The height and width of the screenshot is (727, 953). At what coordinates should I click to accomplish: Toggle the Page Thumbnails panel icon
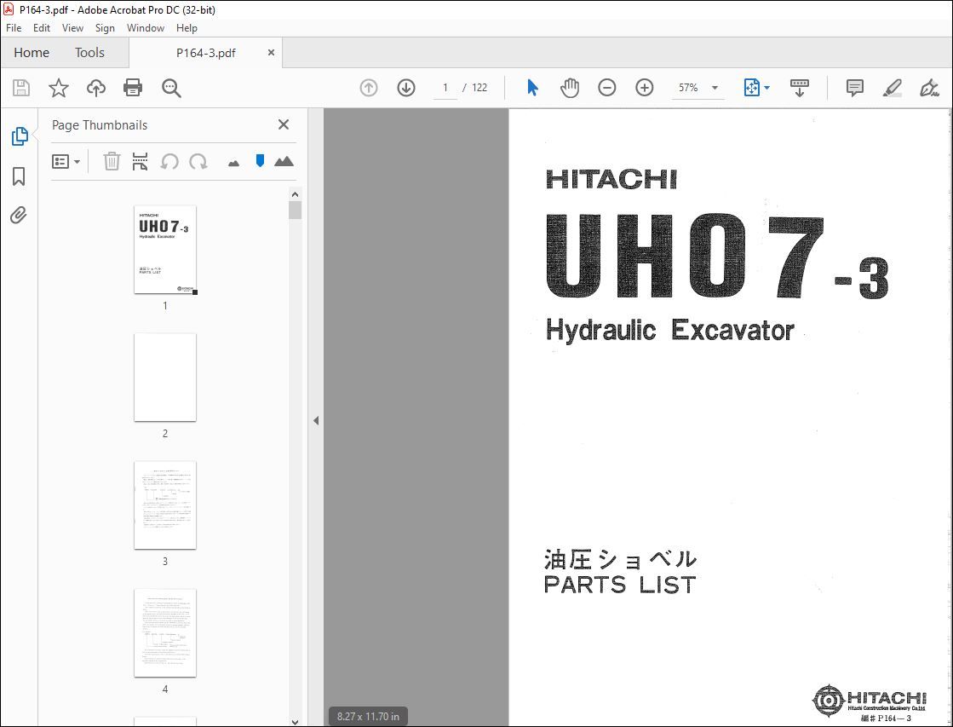[19, 136]
